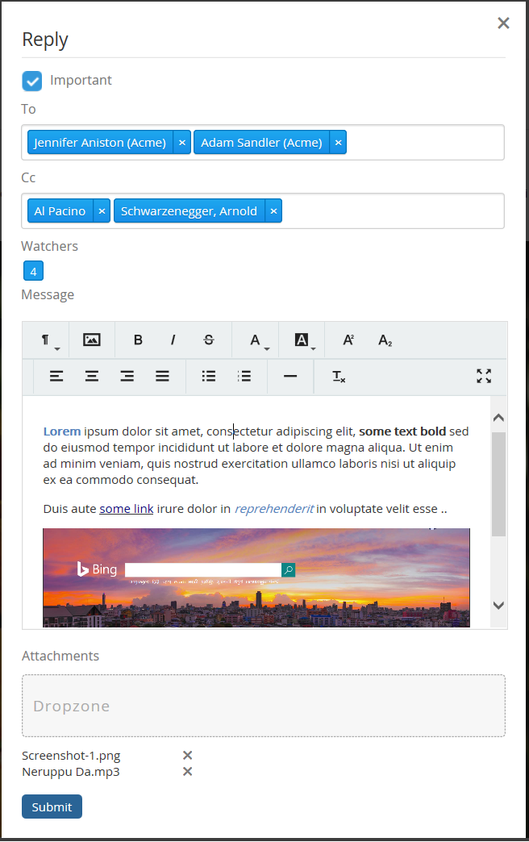Open the paragraph format dropdown

pyautogui.click(x=47, y=340)
